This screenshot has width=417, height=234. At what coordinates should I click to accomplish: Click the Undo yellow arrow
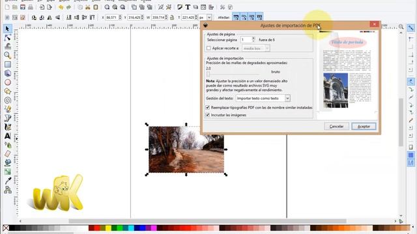click(x=61, y=7)
